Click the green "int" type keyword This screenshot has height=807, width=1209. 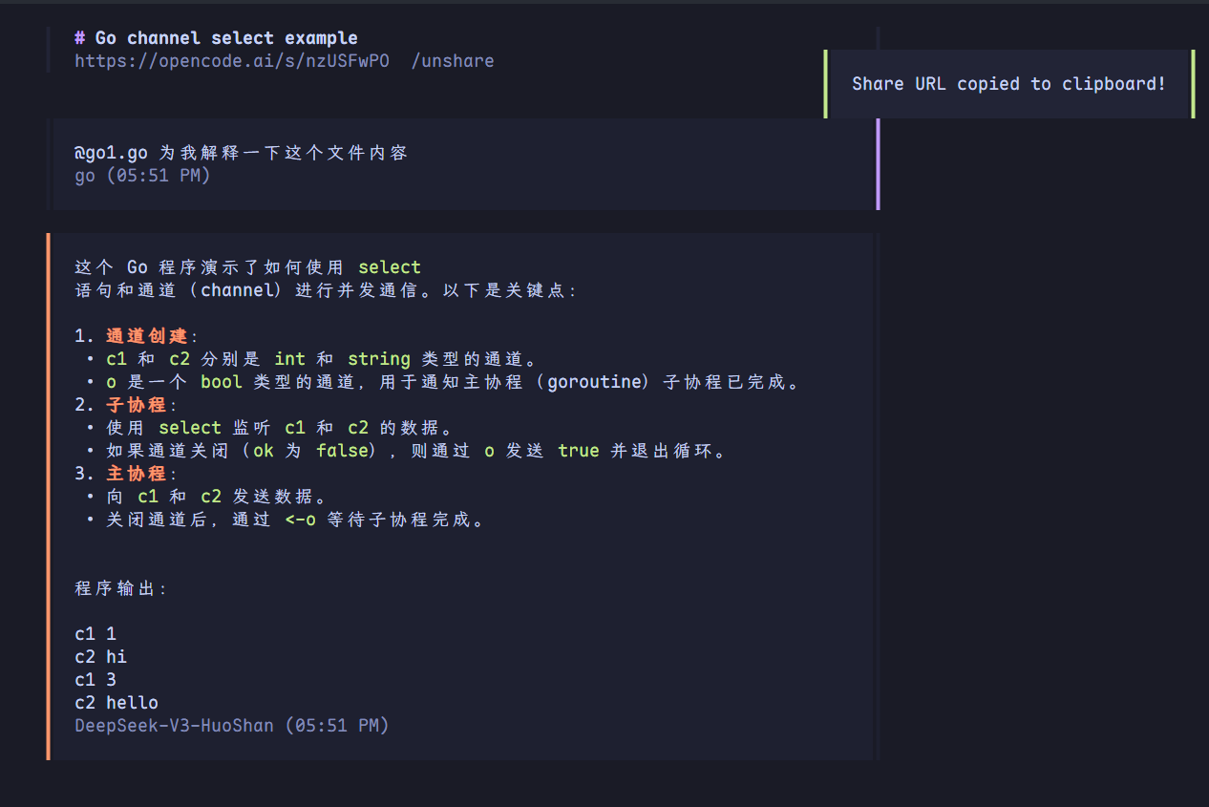289,359
